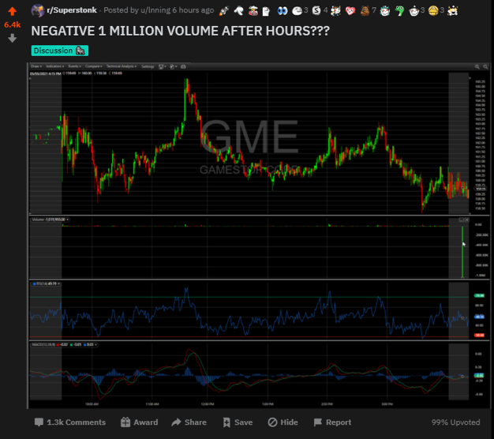Click the Discussion flair tag
Screen dimensions: 494x439
pyautogui.click(x=59, y=51)
